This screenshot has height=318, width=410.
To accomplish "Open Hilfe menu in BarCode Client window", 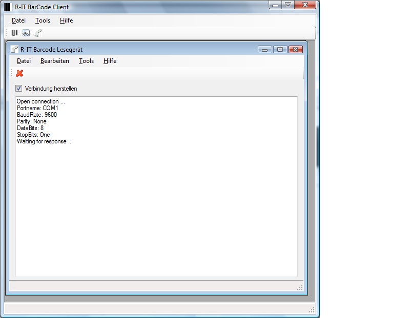I will 67,20.
